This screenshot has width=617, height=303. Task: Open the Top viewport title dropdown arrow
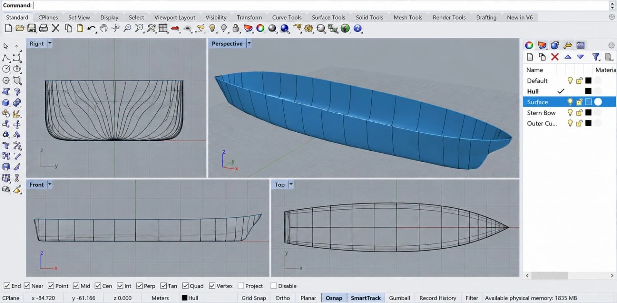point(291,185)
